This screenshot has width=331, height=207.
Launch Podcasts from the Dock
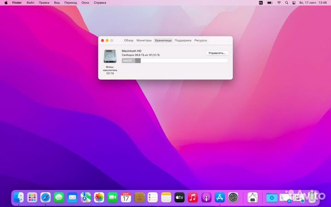click(x=206, y=197)
